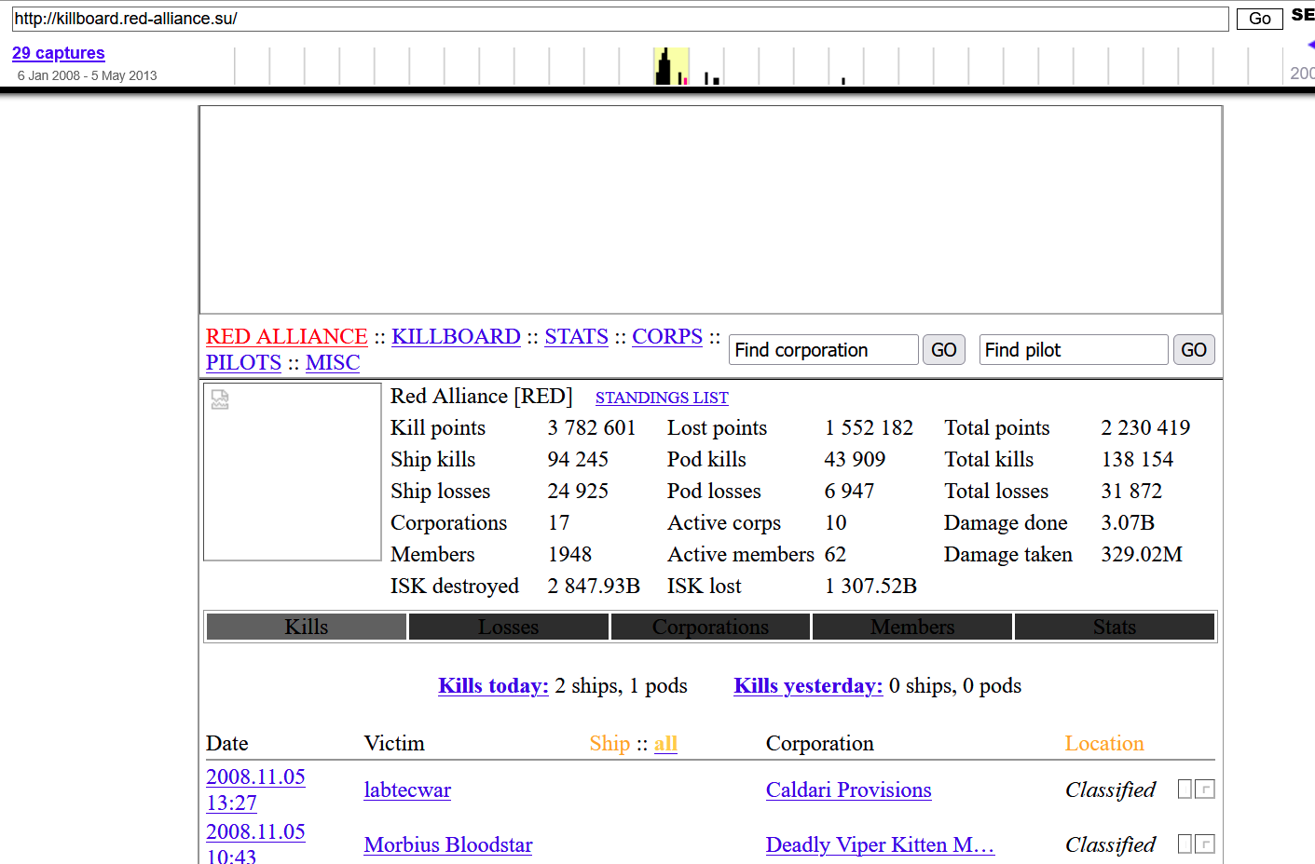1315x864 pixels.
Task: Open the STANDINGS LIST link
Action: [662, 398]
